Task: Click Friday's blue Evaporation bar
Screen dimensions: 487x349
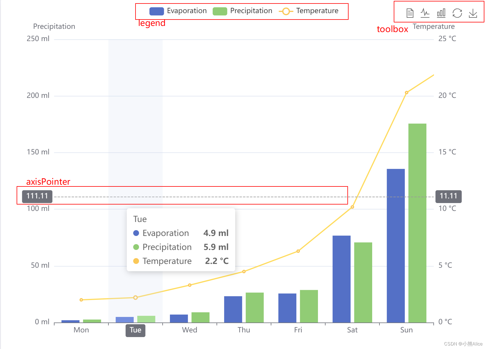Action: (287, 308)
